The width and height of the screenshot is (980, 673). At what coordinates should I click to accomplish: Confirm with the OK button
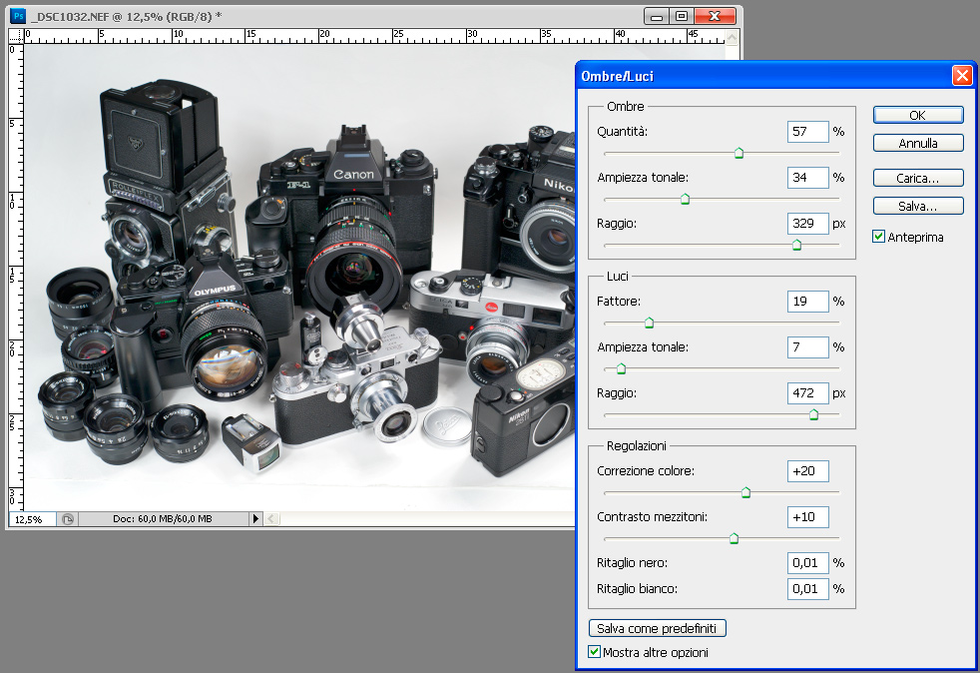[x=917, y=115]
